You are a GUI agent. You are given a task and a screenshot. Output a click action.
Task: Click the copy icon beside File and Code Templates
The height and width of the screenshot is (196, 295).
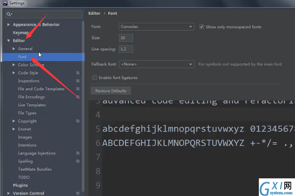tap(78, 89)
